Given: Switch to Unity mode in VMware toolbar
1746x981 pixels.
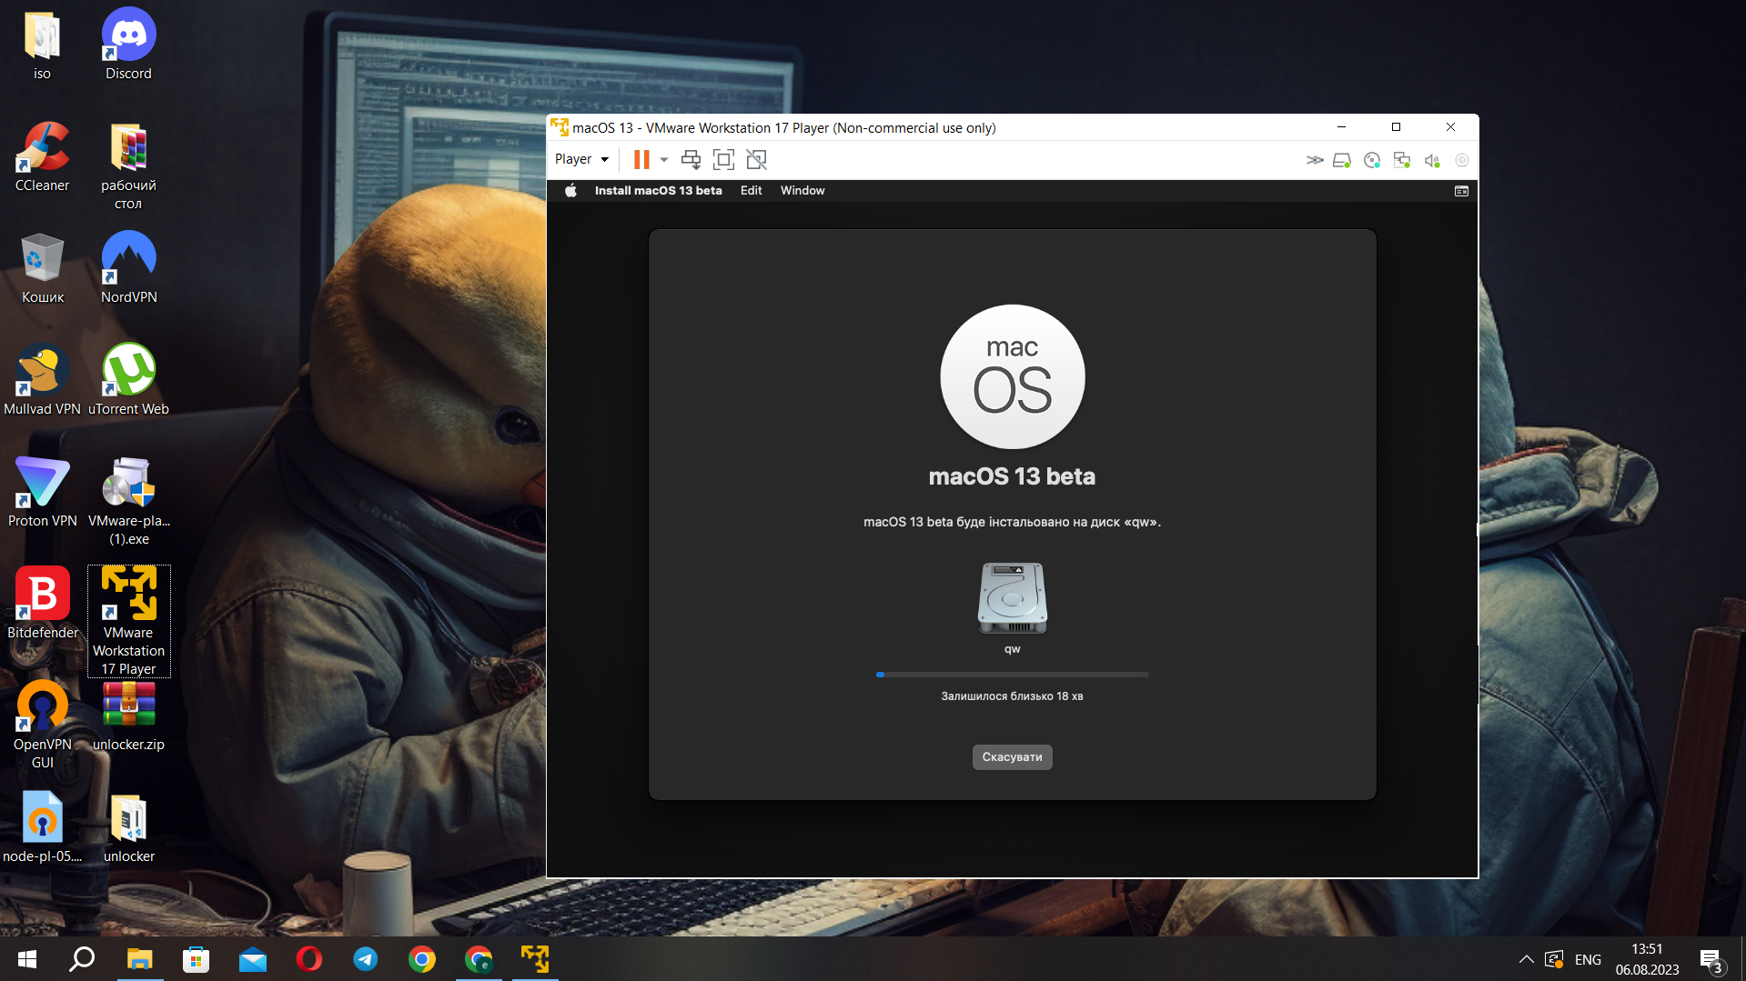Looking at the screenshot, I should [756, 160].
